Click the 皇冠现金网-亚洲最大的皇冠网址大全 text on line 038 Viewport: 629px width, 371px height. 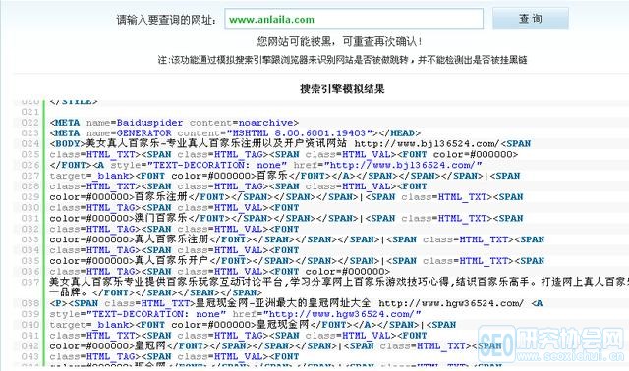click(x=283, y=303)
